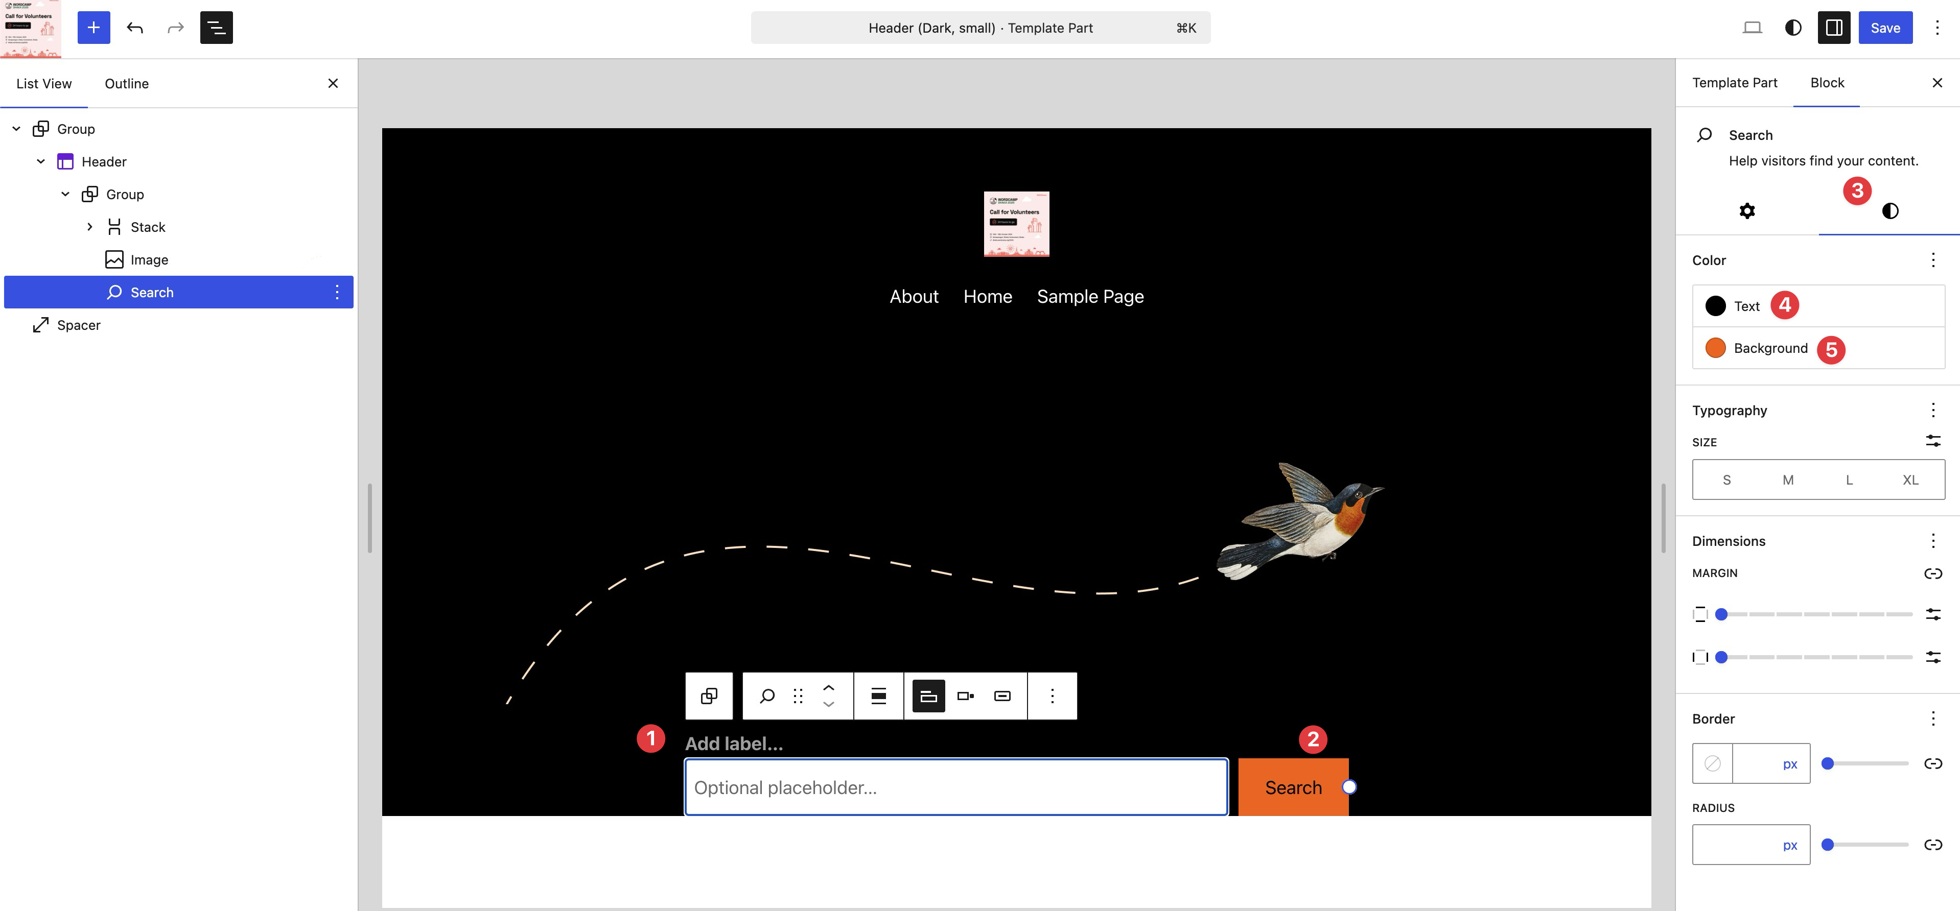1960x911 pixels.
Task: Open the Color panel options menu
Action: click(x=1932, y=260)
